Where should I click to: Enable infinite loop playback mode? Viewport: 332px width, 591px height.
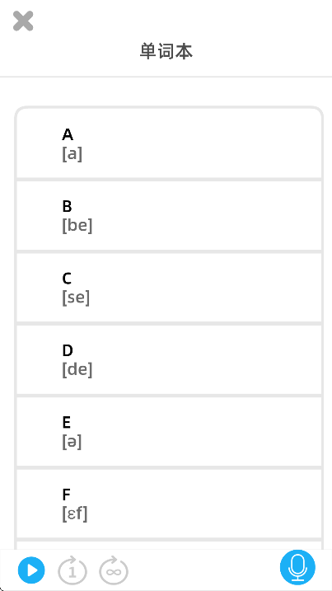(x=114, y=570)
